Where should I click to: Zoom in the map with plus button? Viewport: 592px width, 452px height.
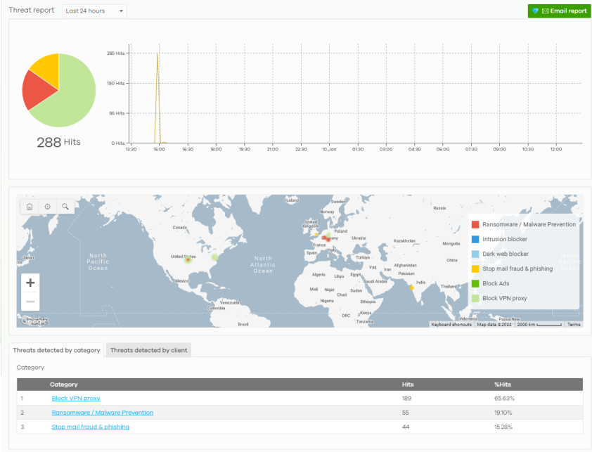30,283
